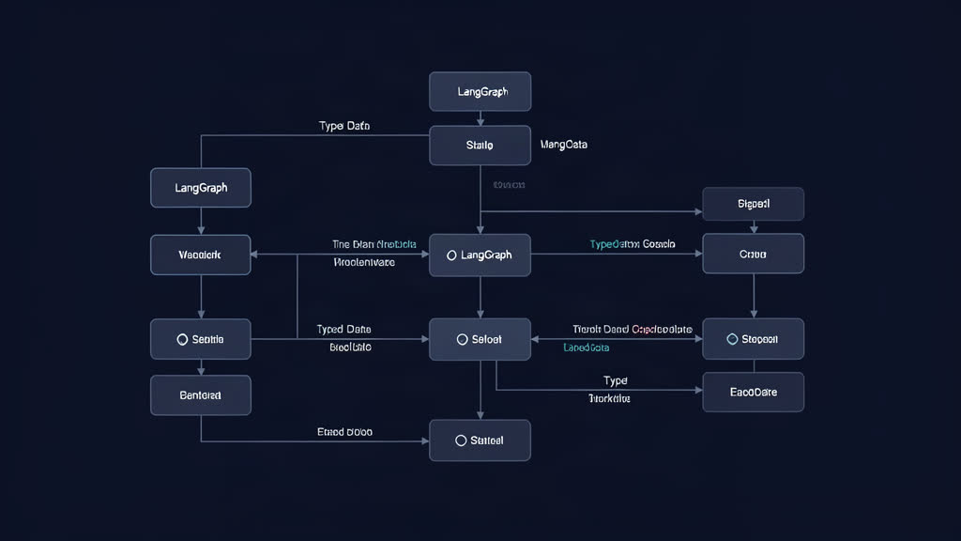This screenshot has width=961, height=541.
Task: Click the teal 'LapedData' edge label
Action: pyautogui.click(x=586, y=348)
